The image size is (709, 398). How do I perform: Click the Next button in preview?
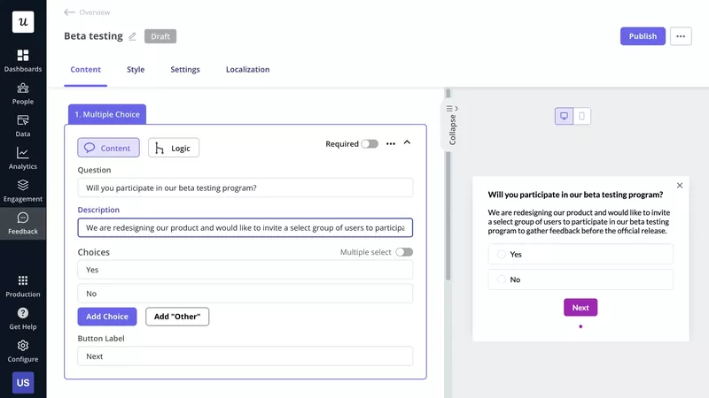pos(580,307)
